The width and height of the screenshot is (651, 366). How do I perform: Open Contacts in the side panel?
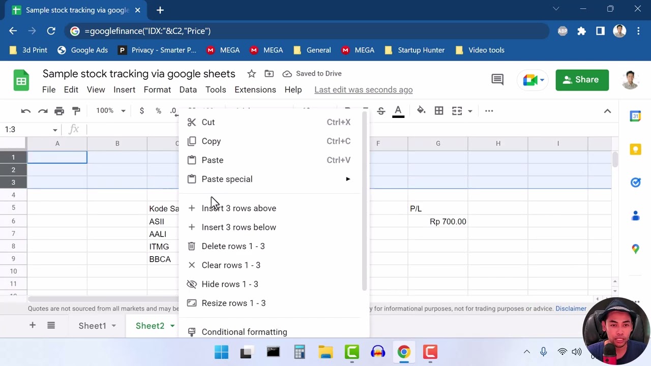(x=635, y=216)
